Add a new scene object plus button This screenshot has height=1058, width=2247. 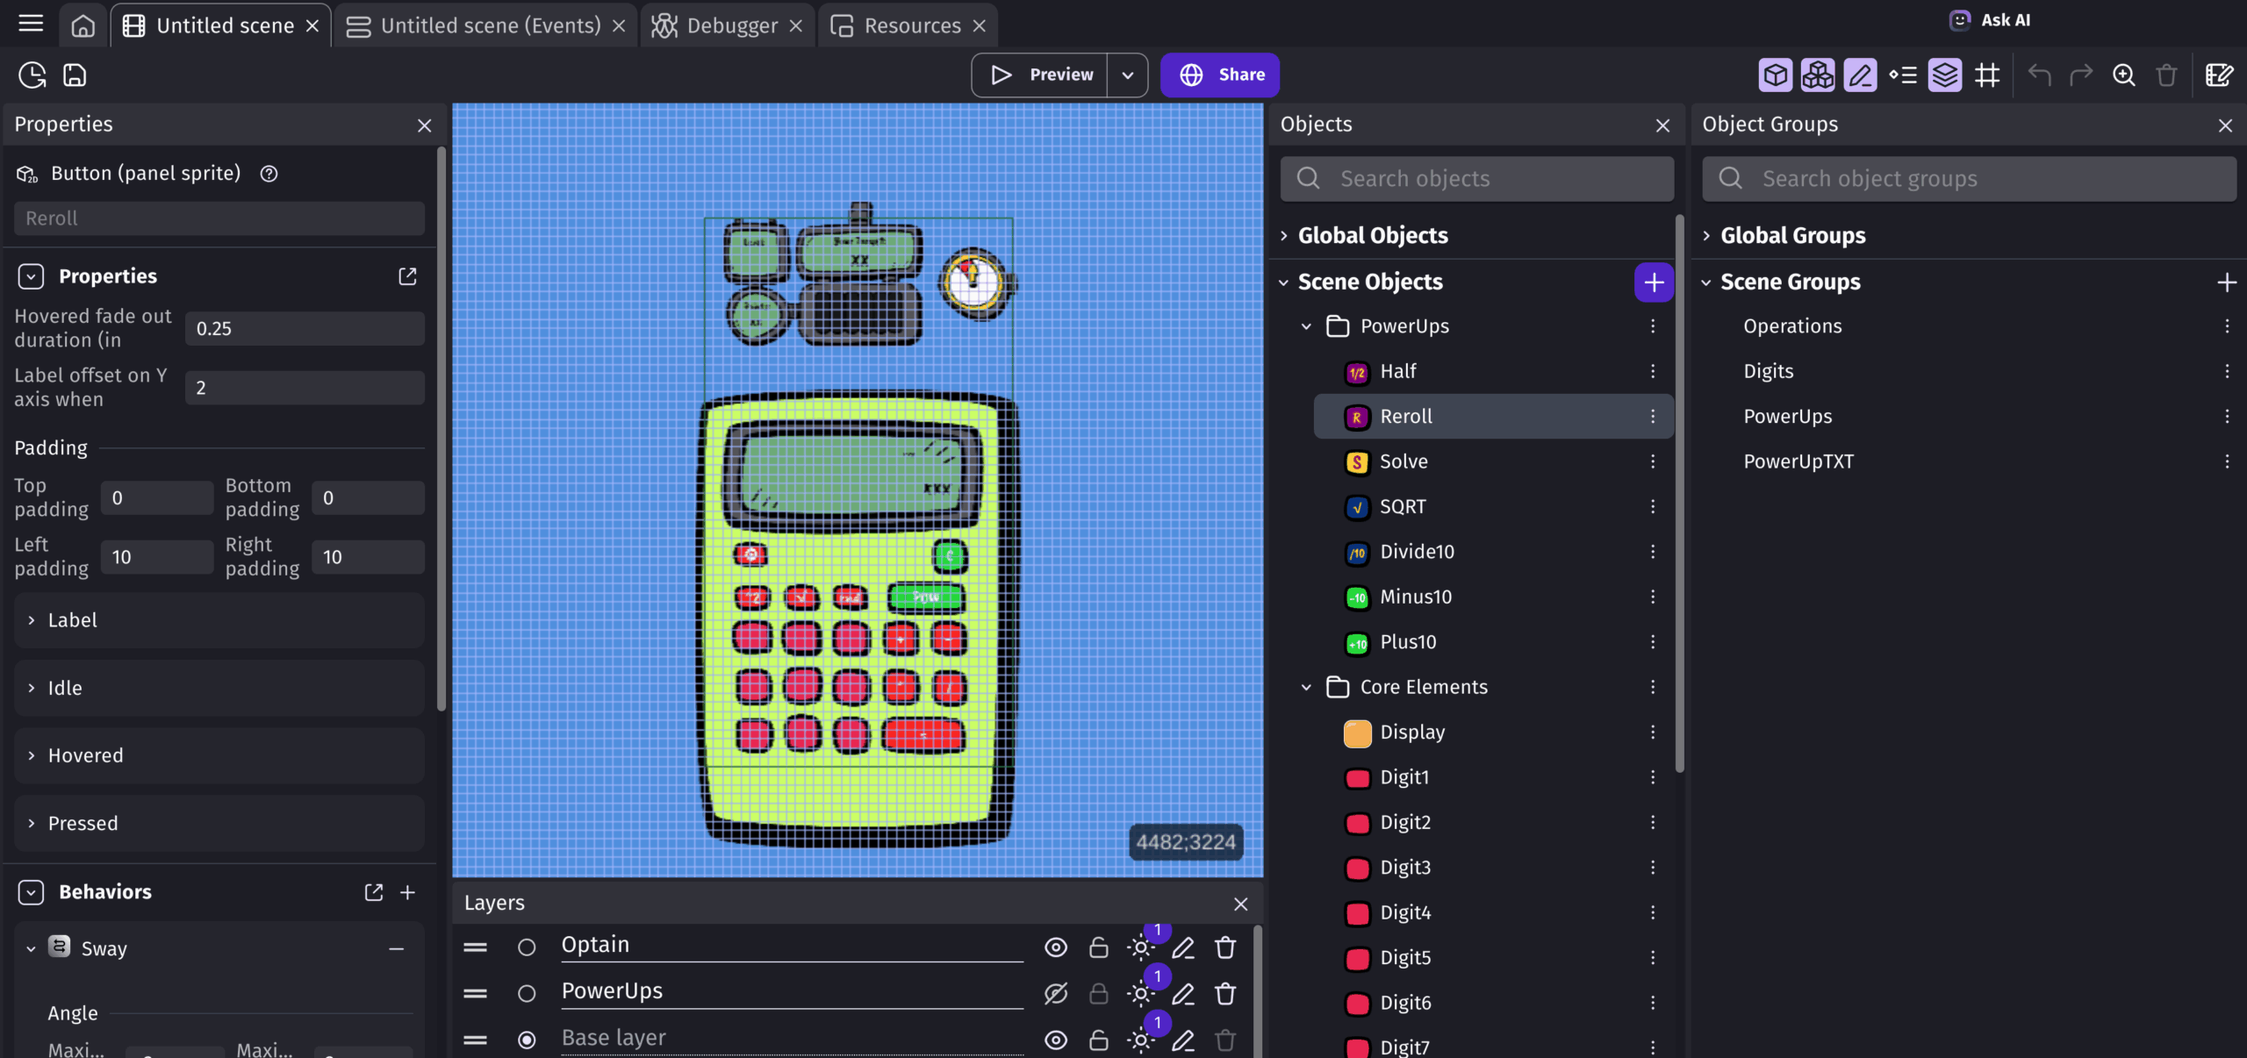(1654, 282)
